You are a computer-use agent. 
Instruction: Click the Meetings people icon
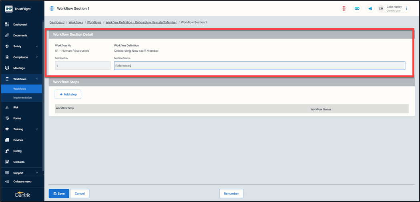tap(7, 68)
